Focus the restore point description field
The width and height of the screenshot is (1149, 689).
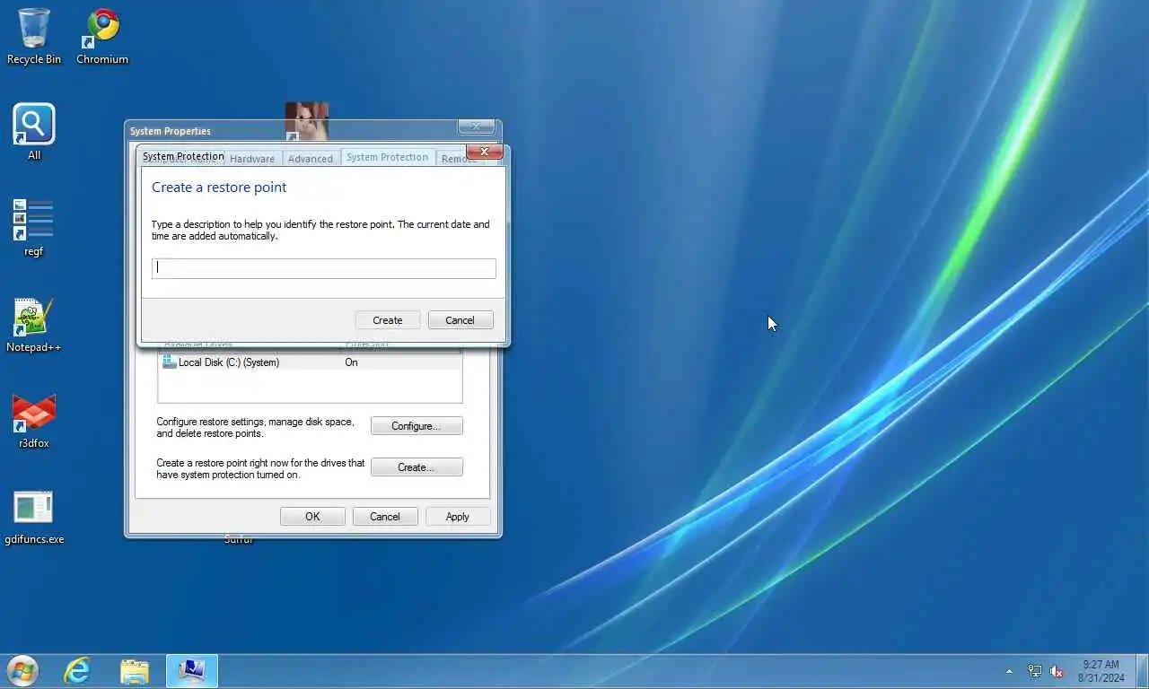coord(323,267)
